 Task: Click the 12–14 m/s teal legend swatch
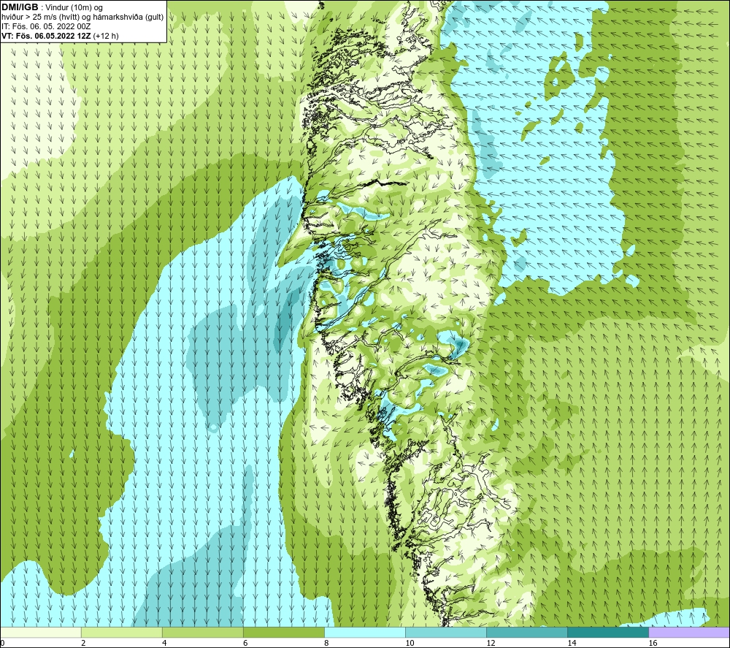(x=527, y=633)
